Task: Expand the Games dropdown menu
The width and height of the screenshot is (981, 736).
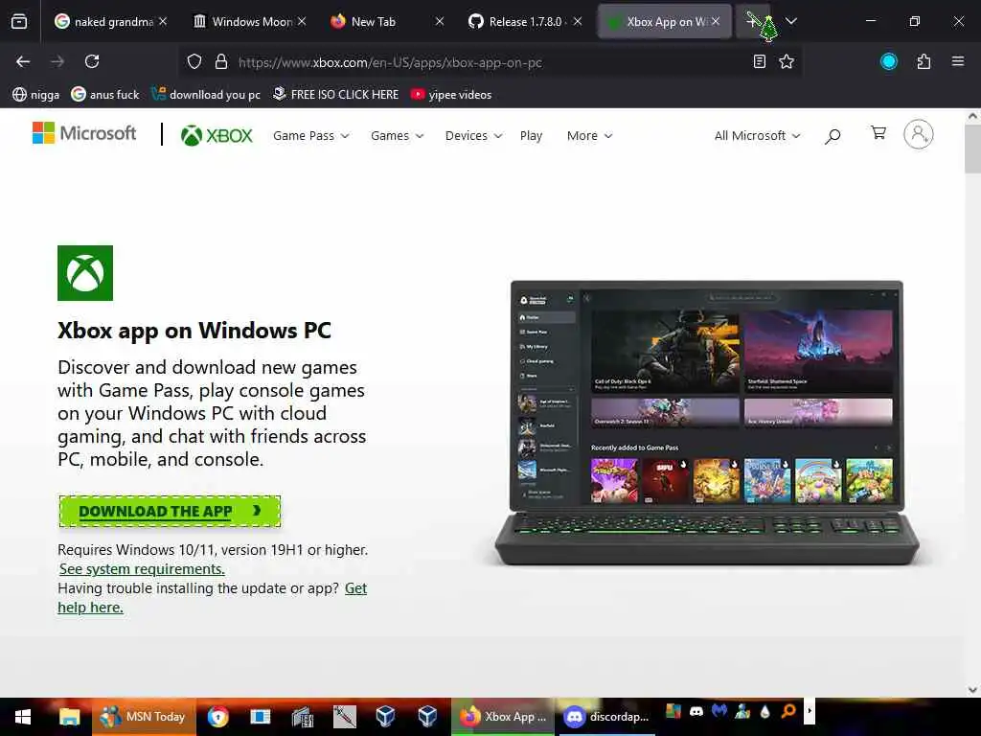Action: click(397, 136)
